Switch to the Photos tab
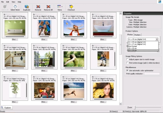This screenshot has height=113, width=163. coord(130,35)
